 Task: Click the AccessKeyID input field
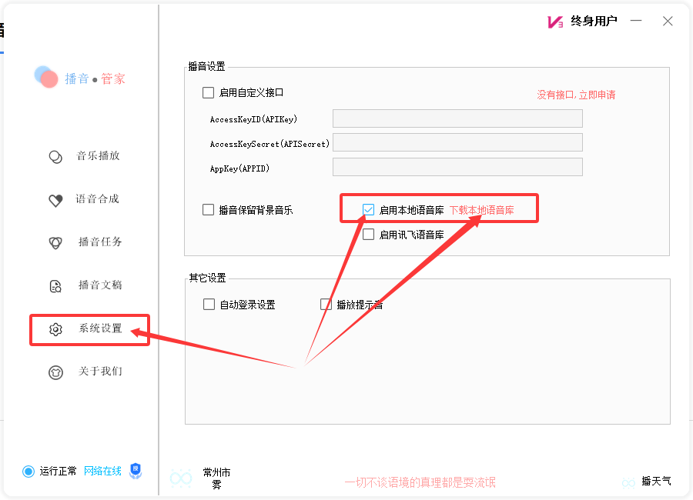[457, 118]
